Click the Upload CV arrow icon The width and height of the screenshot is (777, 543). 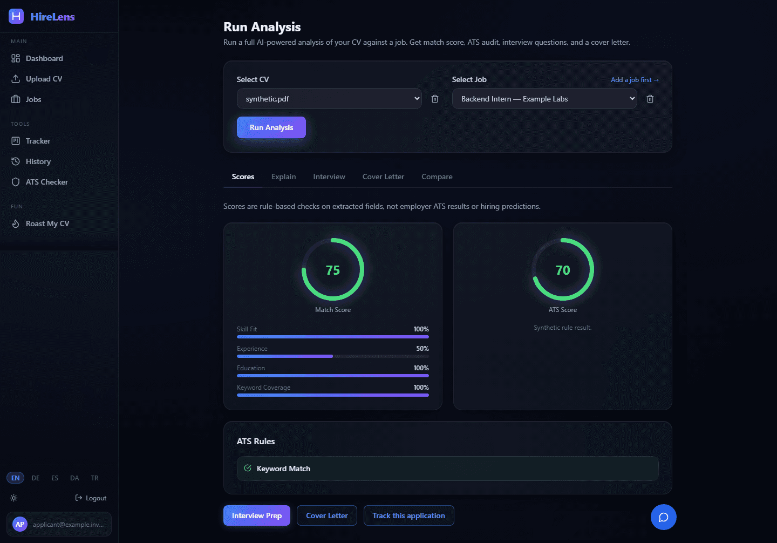click(16, 79)
